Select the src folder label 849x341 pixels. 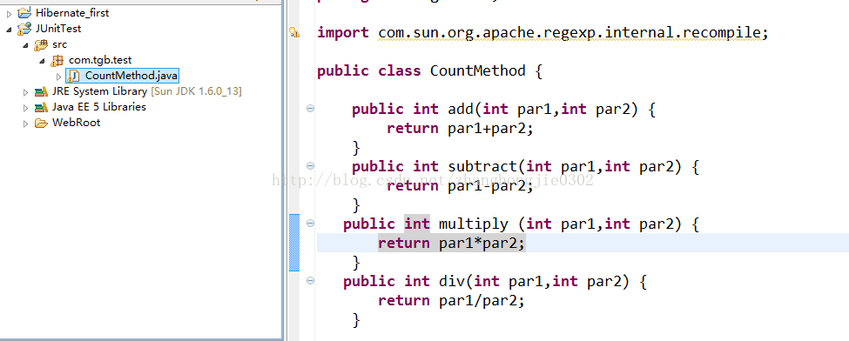(59, 44)
